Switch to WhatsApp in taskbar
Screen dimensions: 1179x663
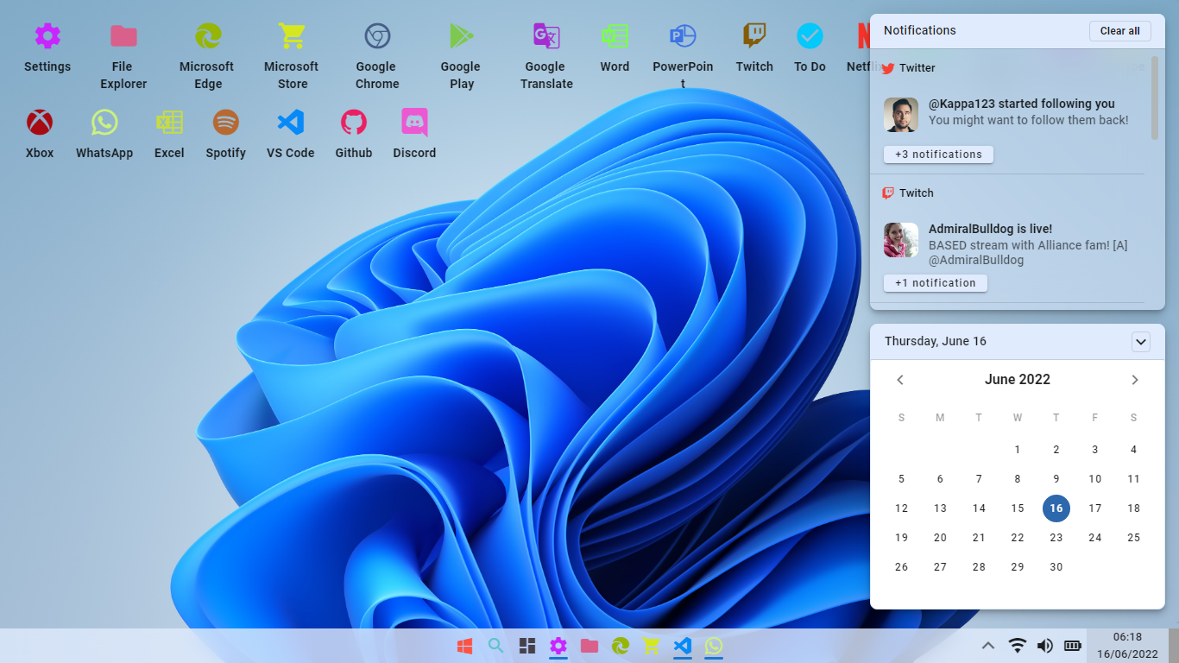(714, 646)
